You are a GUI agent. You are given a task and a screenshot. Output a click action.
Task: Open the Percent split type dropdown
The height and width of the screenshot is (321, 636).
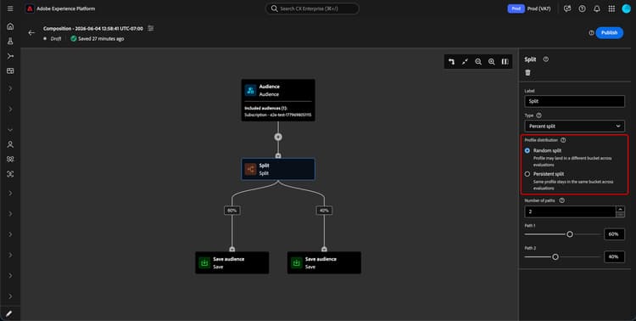pyautogui.click(x=574, y=126)
